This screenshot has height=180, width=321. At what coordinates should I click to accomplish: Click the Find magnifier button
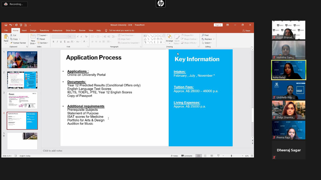[205, 35]
